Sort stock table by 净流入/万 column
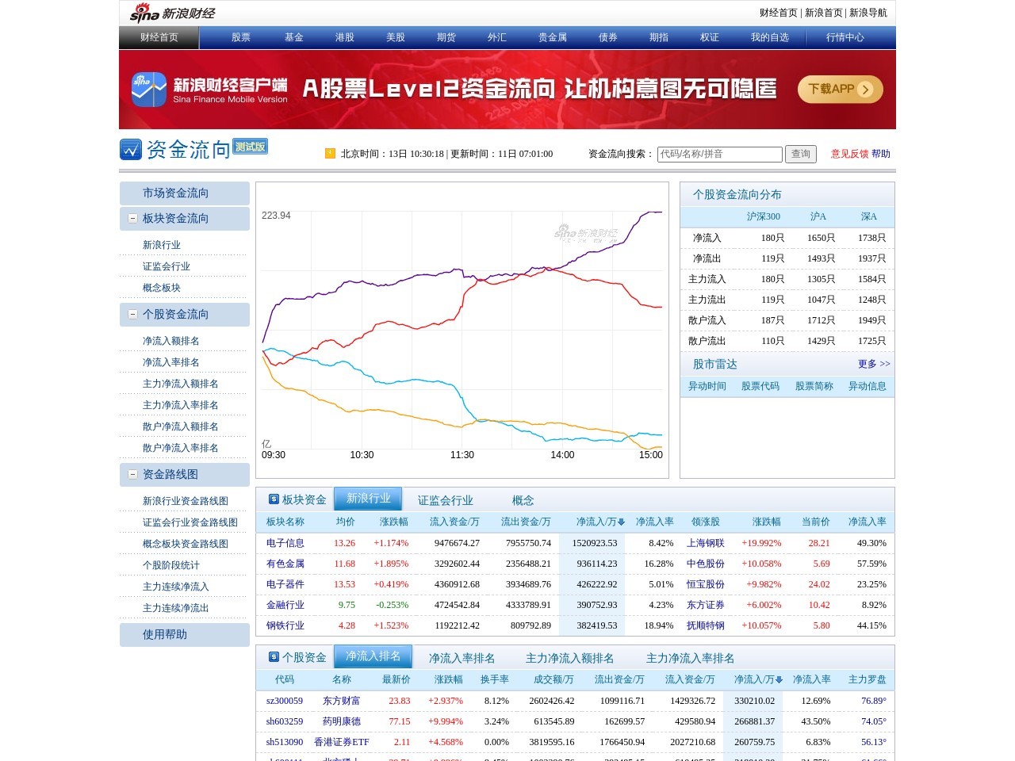This screenshot has height=761, width=1015. click(x=758, y=679)
